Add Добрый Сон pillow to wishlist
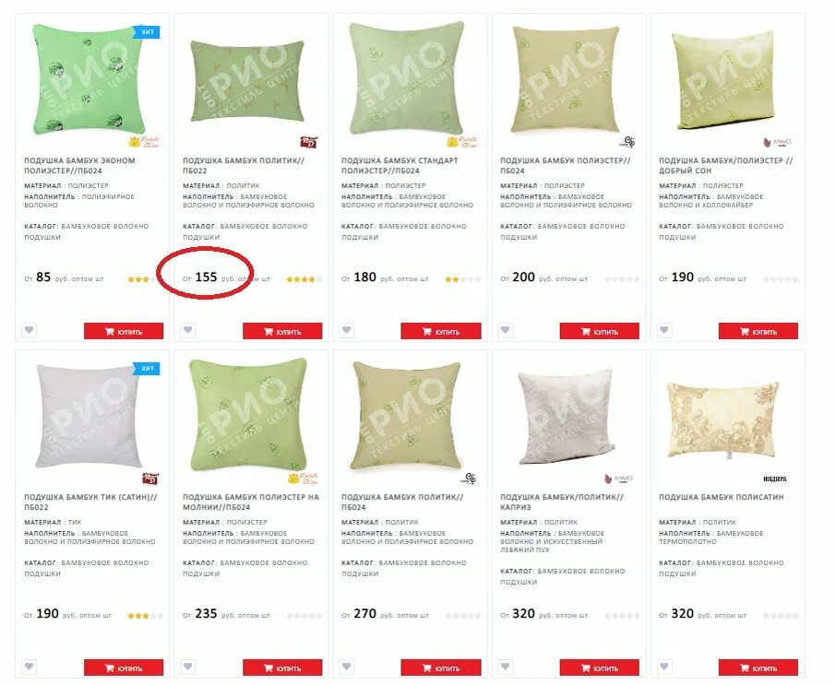The height and width of the screenshot is (685, 836). pyautogui.click(x=664, y=330)
